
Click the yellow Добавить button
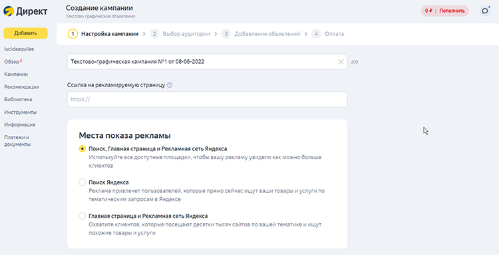pos(25,33)
